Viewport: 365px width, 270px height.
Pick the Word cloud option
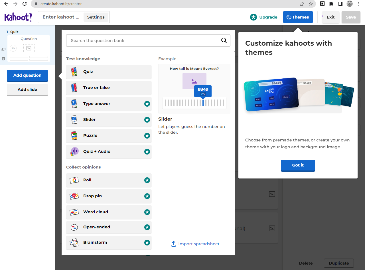[109, 212]
